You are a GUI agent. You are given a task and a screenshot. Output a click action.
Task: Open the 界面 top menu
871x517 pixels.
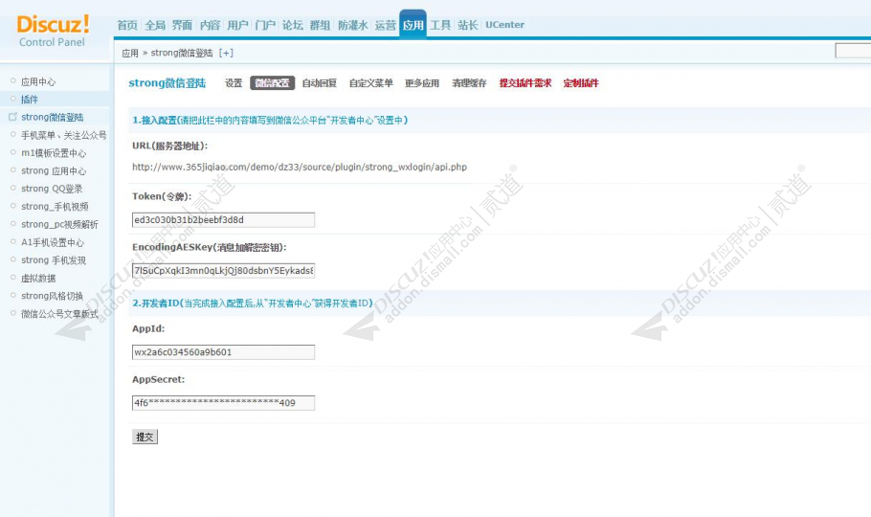(x=182, y=25)
